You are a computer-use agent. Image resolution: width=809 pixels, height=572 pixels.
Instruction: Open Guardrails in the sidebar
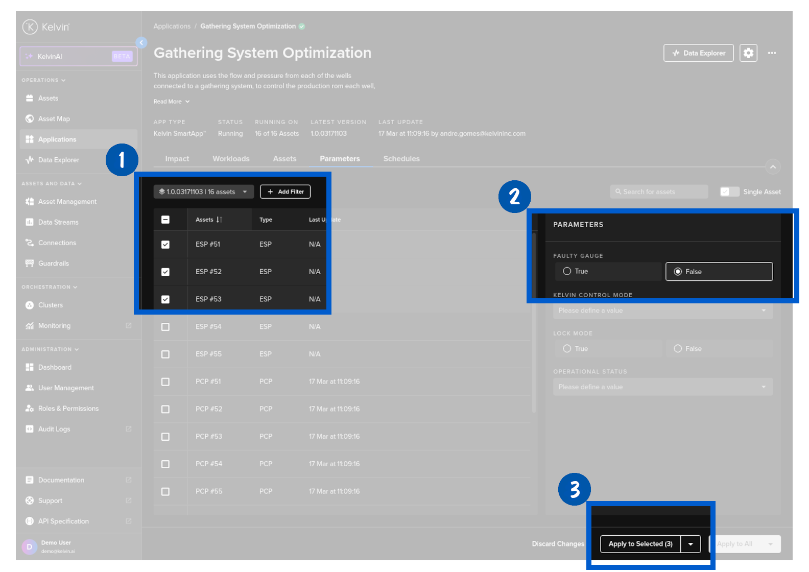[x=53, y=264]
